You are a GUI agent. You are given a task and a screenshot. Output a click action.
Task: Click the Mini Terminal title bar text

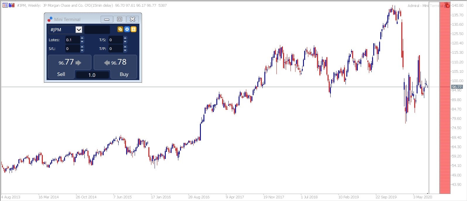tap(67, 19)
